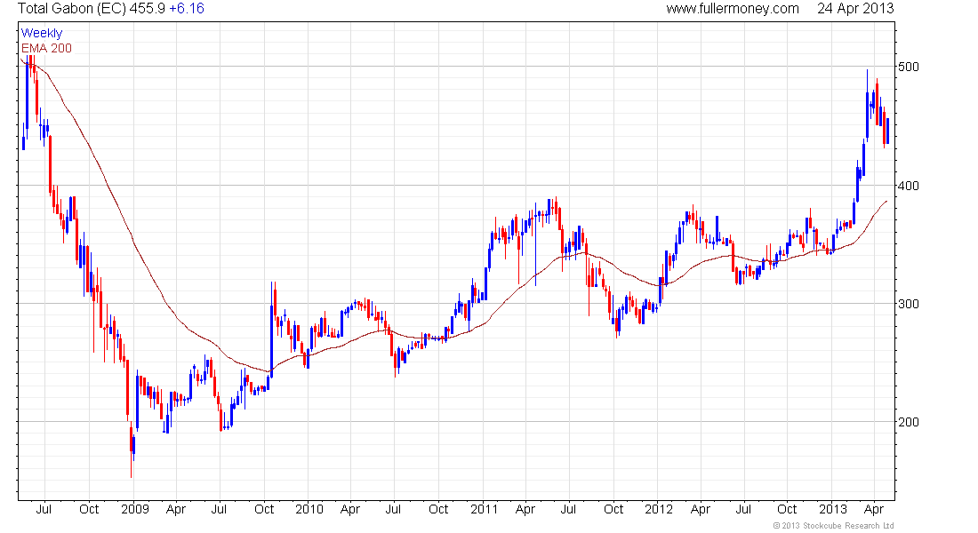Click the 500 price axis label

click(x=908, y=67)
